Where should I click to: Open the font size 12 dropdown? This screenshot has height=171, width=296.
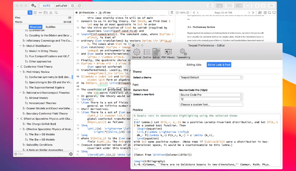point(211,99)
